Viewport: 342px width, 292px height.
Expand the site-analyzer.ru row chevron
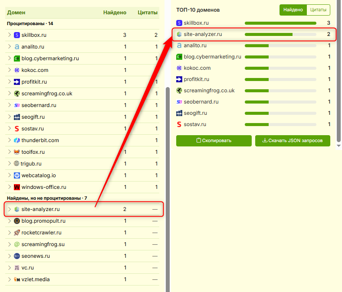(x=10, y=209)
